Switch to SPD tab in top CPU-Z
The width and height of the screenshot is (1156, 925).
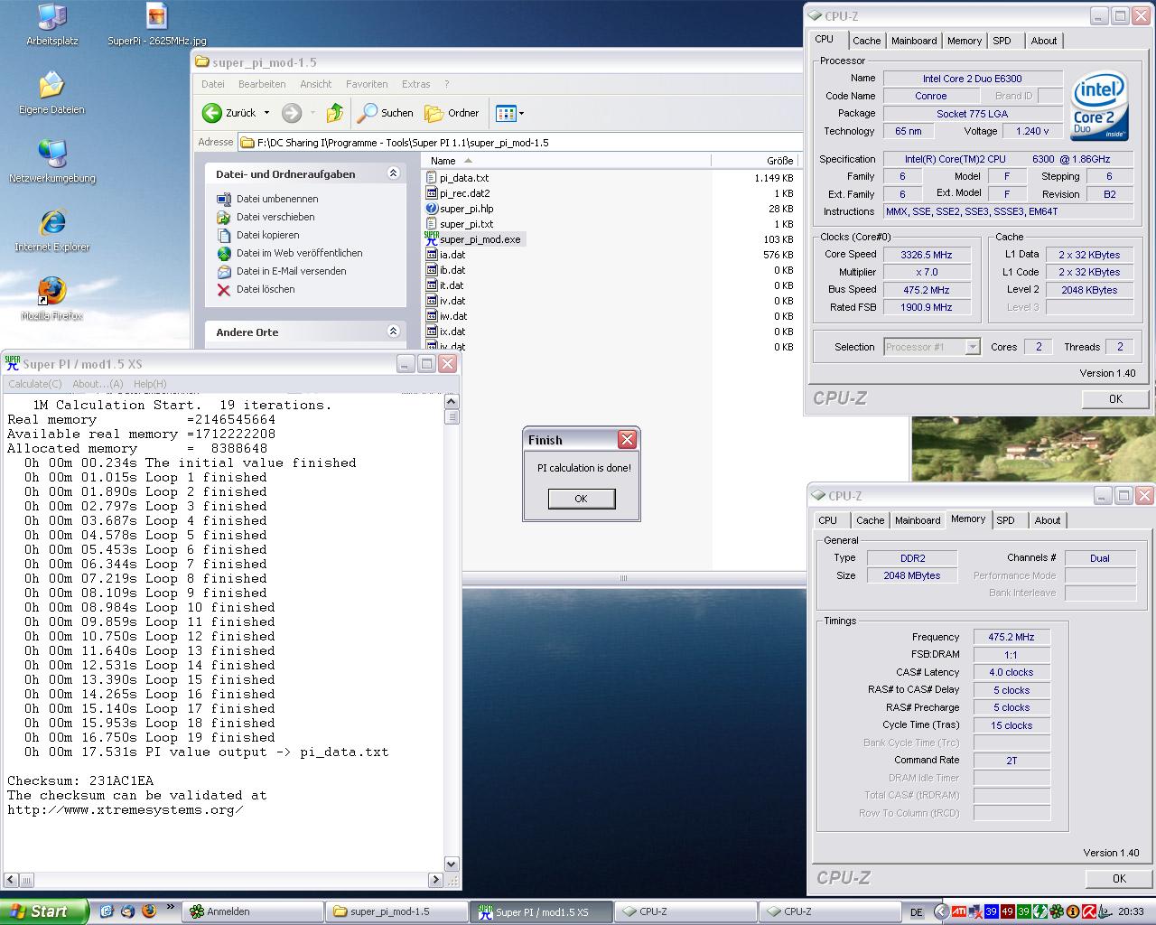coord(1002,41)
